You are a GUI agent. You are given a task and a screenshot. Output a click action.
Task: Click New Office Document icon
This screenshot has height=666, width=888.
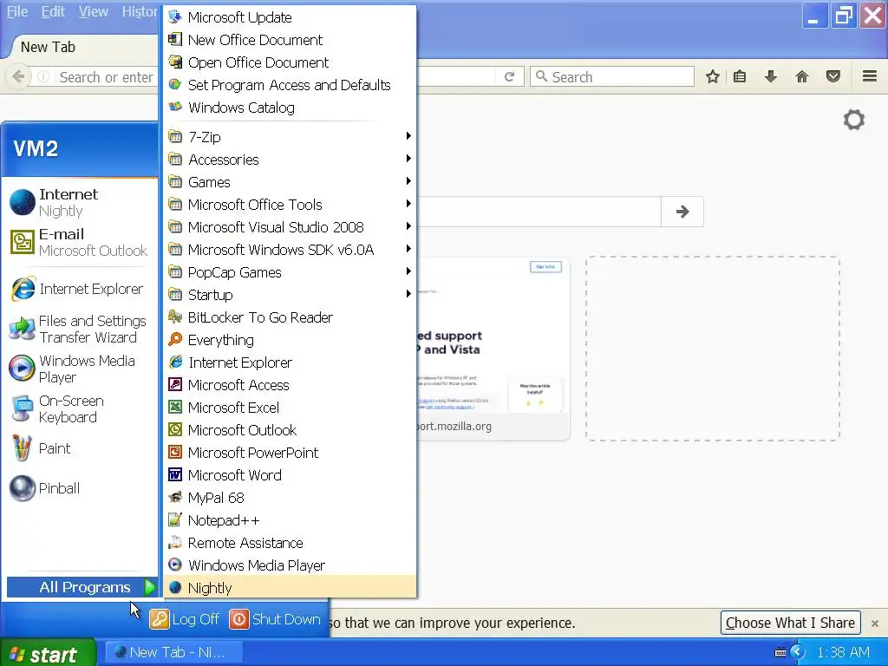click(175, 39)
